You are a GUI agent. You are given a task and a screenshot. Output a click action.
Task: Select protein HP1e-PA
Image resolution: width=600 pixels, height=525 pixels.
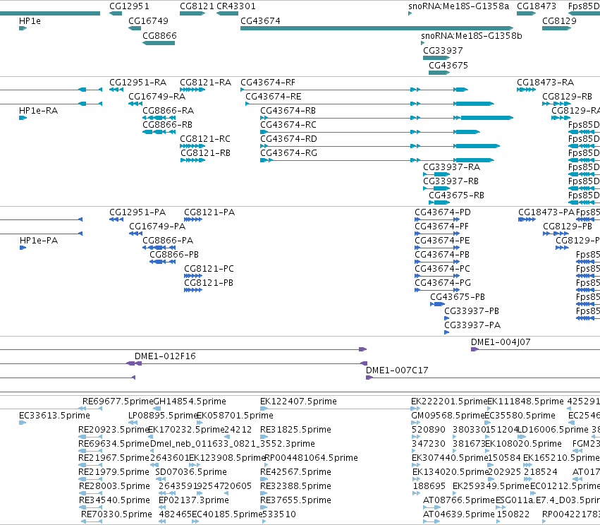pyautogui.click(x=23, y=248)
